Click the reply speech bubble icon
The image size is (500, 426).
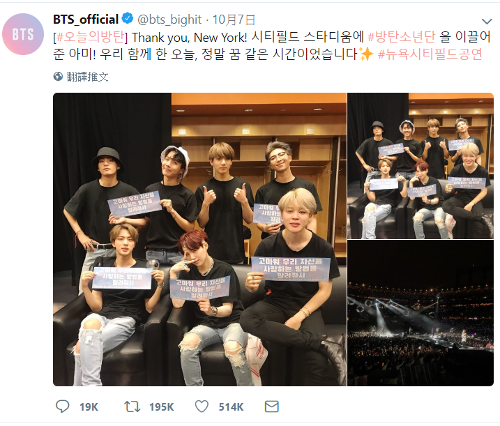pos(63,406)
